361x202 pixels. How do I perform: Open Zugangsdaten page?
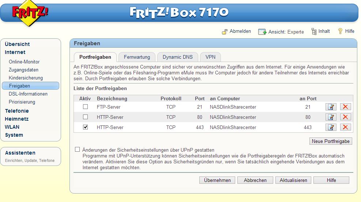(23, 70)
